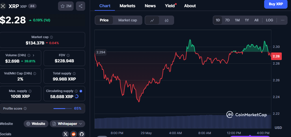The width and height of the screenshot is (291, 137).
Task: Open the News tab
Action: point(150,6)
